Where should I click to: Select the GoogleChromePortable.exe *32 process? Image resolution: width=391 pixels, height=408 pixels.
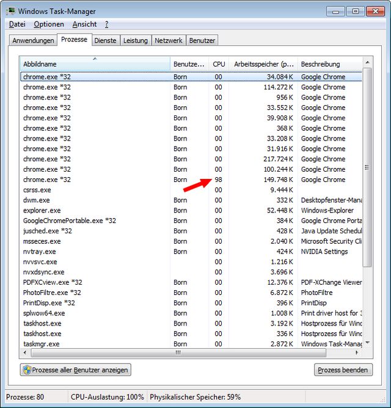tap(191, 220)
